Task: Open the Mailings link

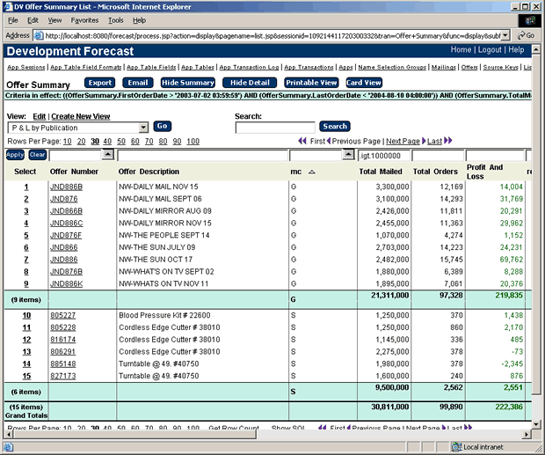Action: 444,67
